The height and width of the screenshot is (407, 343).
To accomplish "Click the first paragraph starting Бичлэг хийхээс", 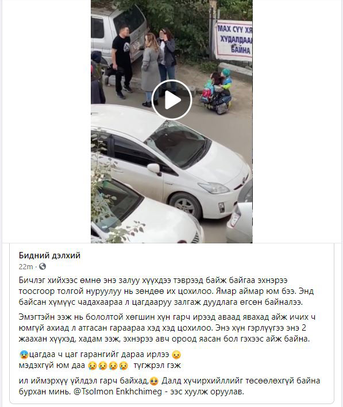I will [166, 291].
